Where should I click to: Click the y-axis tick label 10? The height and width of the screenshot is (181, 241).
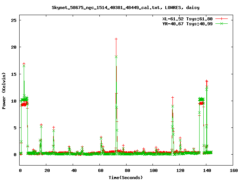(x=14, y=101)
